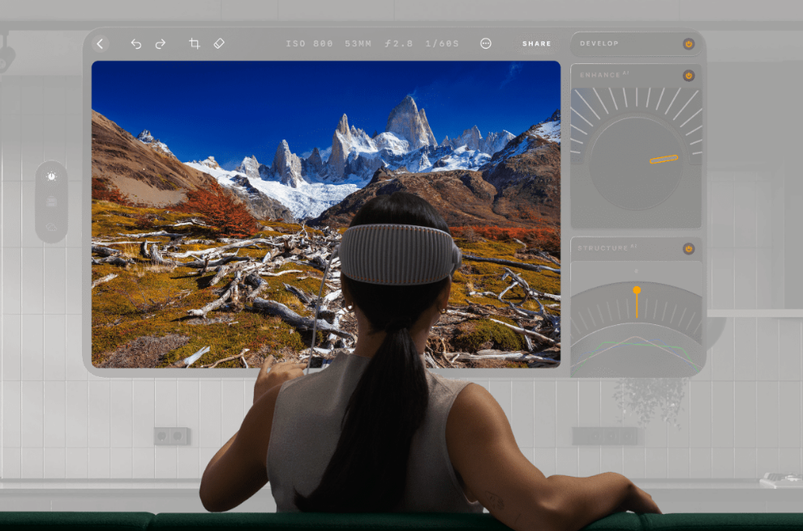803x531 pixels.
Task: Open the Develop panel tab
Action: point(599,44)
